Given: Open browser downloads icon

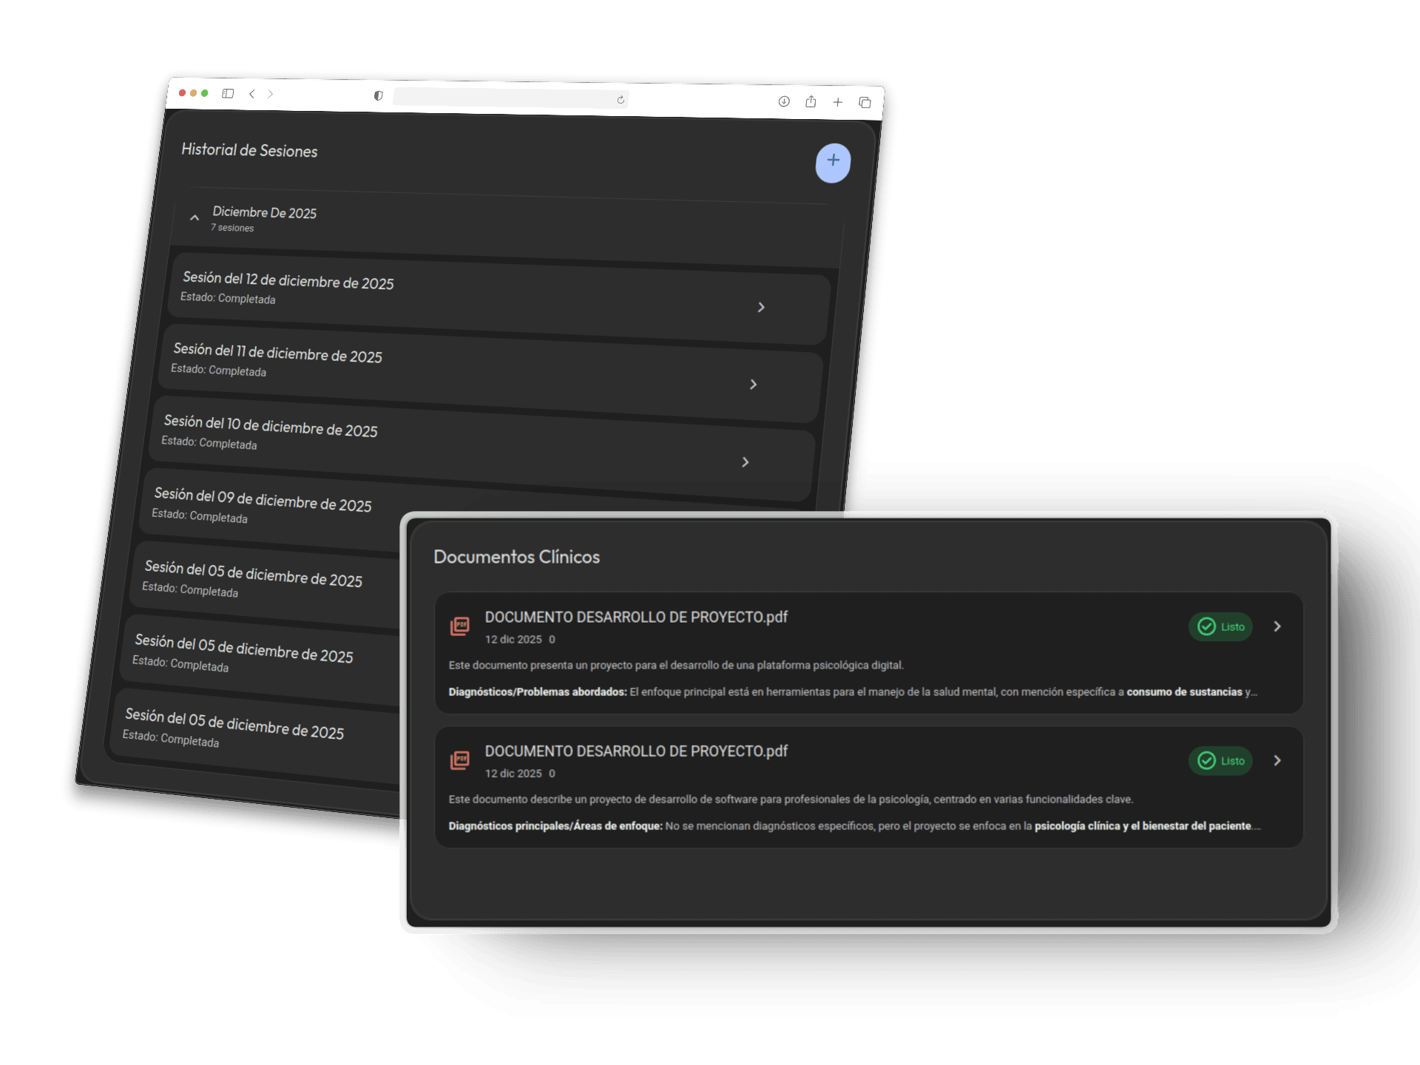Looking at the screenshot, I should (x=784, y=101).
